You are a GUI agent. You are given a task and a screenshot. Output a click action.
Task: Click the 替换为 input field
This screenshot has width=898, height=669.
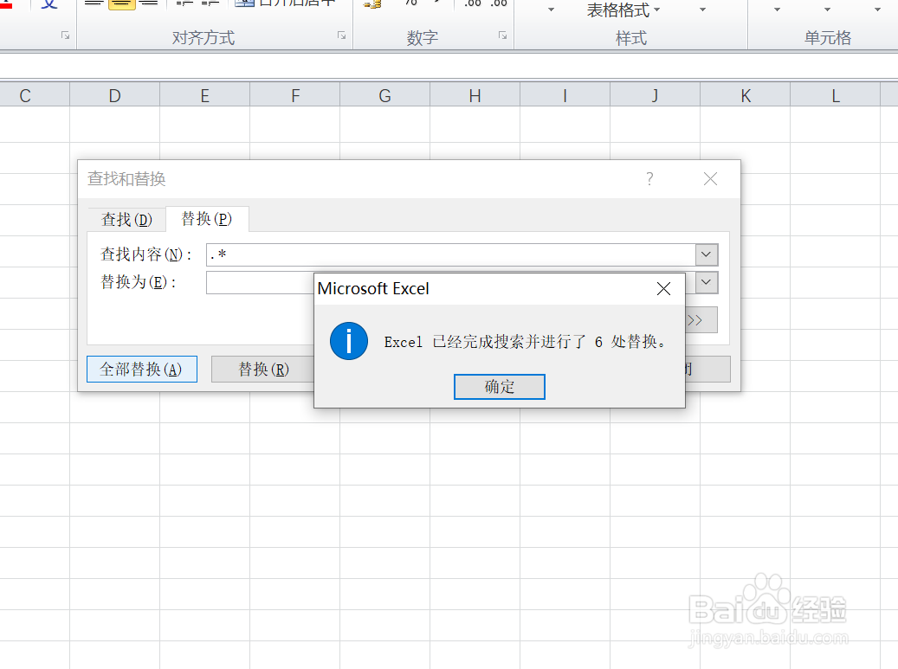261,283
